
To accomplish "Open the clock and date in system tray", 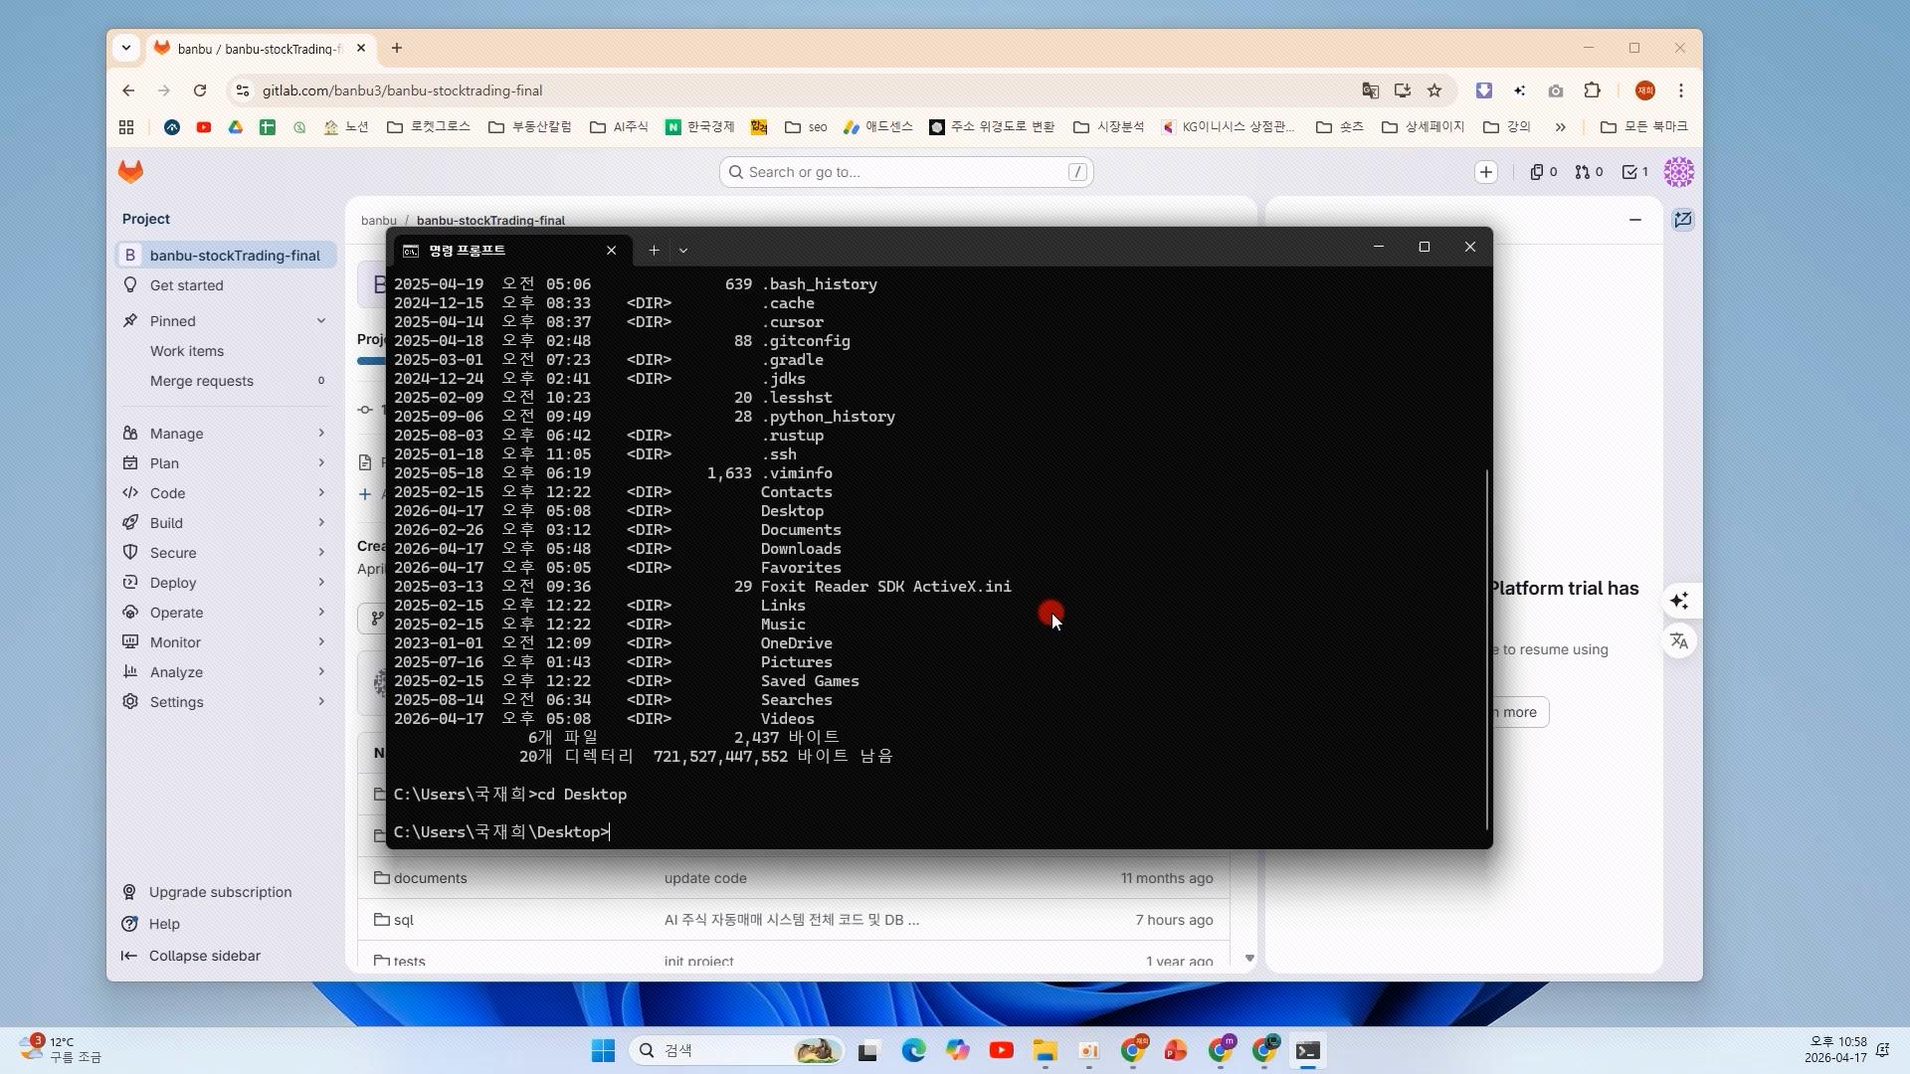I will tap(1835, 1049).
